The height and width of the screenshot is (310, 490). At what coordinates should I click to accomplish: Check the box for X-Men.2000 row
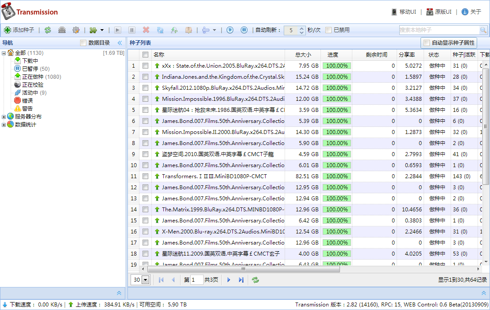(x=145, y=232)
